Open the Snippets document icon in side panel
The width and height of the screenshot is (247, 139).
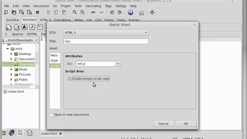(x=29, y=133)
